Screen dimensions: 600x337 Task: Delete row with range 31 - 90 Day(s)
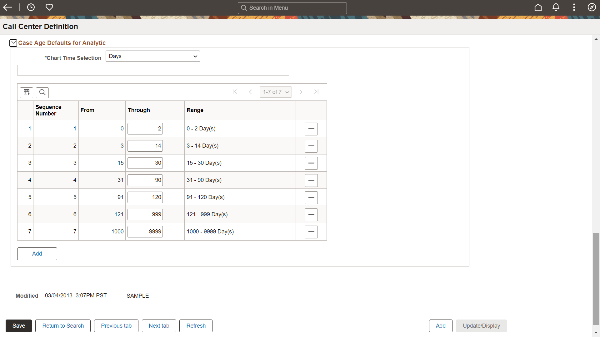(311, 180)
